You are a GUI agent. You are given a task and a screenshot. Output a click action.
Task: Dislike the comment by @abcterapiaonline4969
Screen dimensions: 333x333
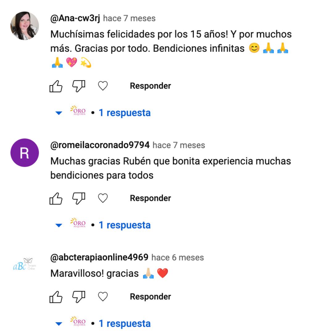[79, 297]
